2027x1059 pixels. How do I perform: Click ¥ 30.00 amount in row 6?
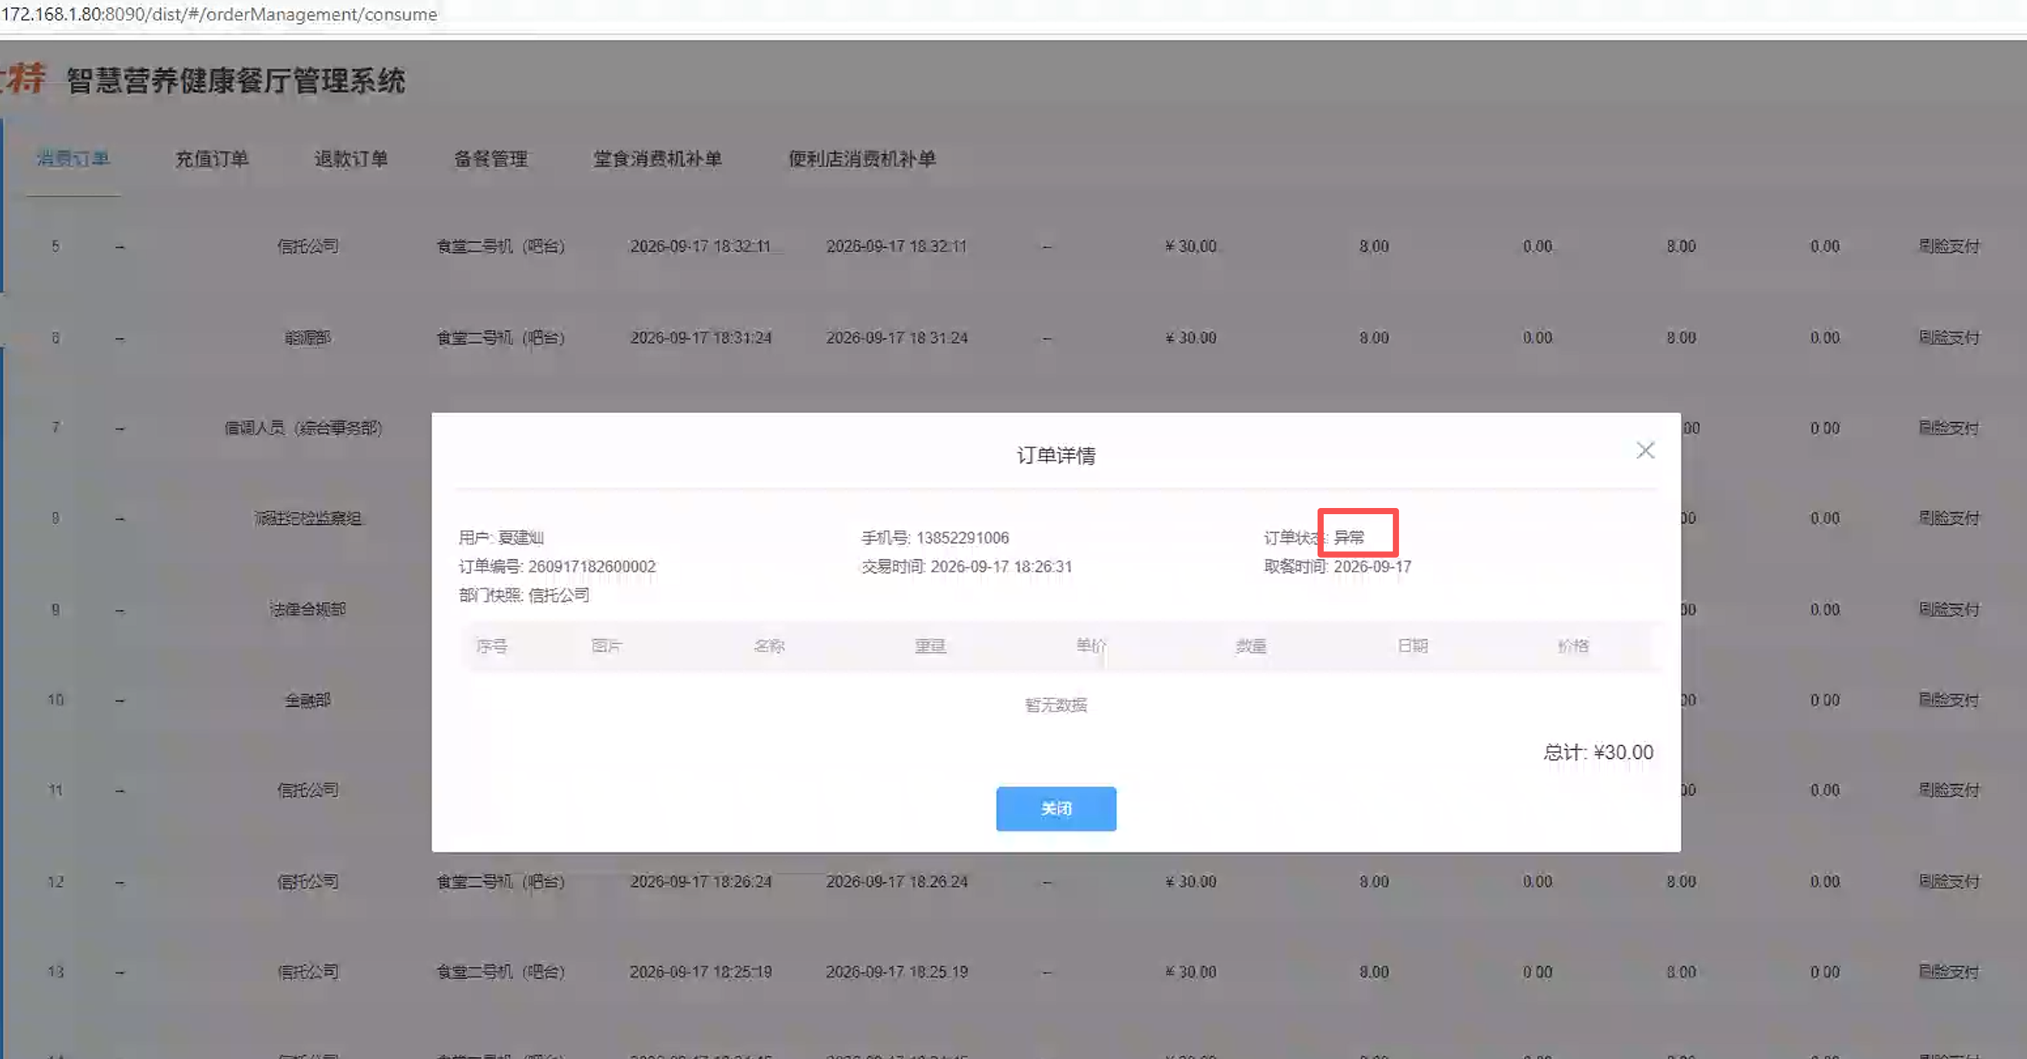pos(1191,338)
